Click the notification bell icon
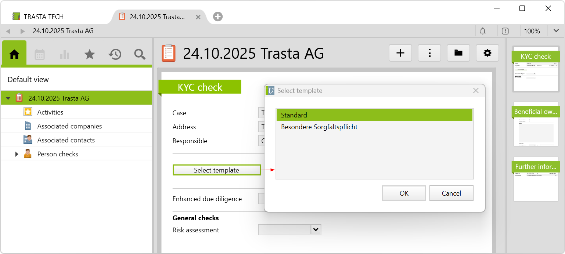This screenshot has width=565, height=254. click(483, 31)
